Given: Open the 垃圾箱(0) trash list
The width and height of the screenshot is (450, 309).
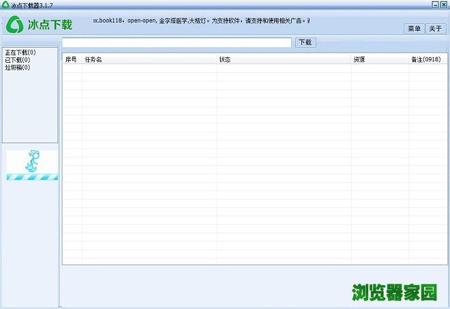Looking at the screenshot, I should pos(17,68).
